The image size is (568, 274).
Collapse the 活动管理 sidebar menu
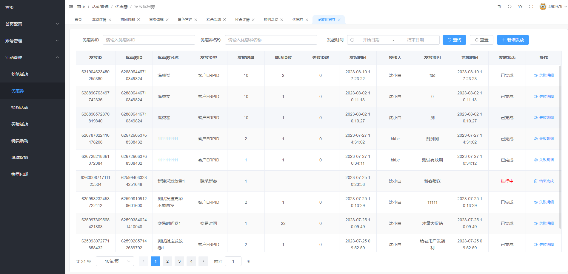click(33, 57)
